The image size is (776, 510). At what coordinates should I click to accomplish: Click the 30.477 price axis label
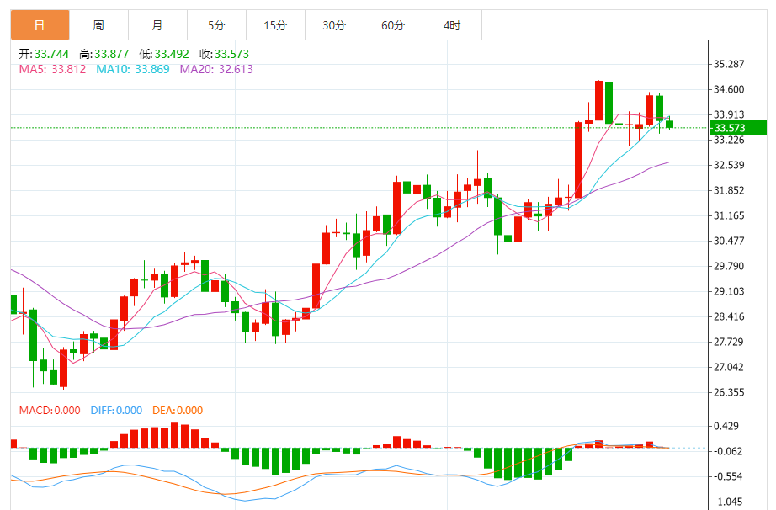[729, 241]
